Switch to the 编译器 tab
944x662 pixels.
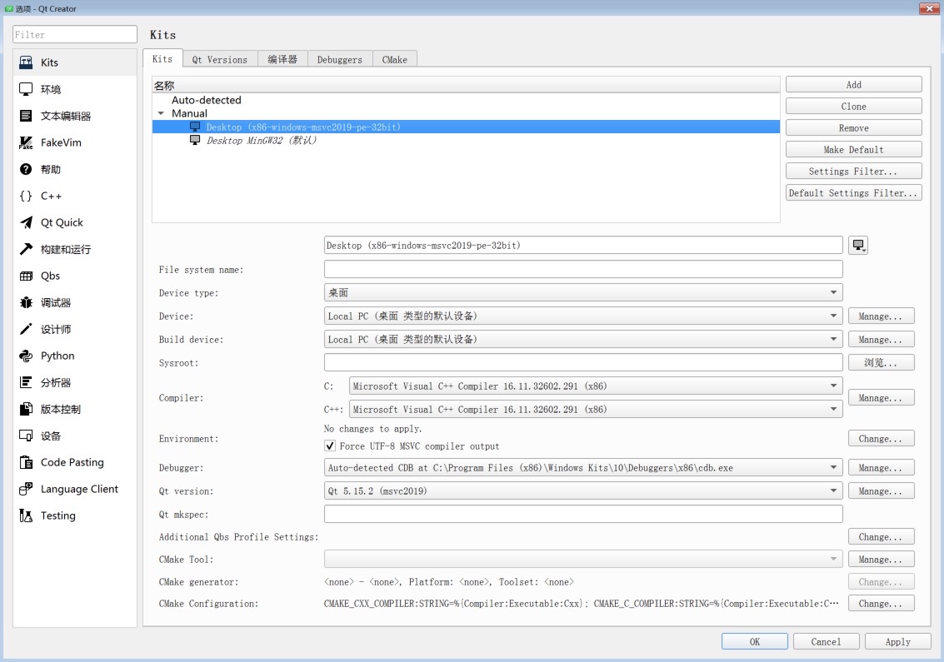tap(283, 59)
